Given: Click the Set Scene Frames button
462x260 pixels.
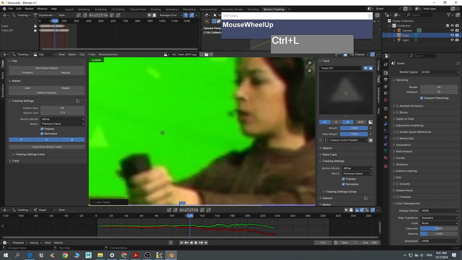Looking at the screenshot, I should coord(47,68).
